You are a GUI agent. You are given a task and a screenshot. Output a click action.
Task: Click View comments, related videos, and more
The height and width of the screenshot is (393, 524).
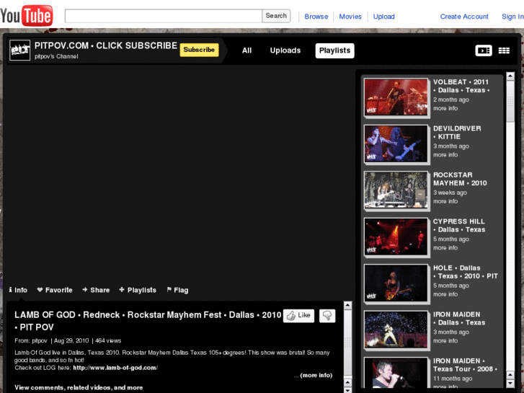click(x=79, y=388)
